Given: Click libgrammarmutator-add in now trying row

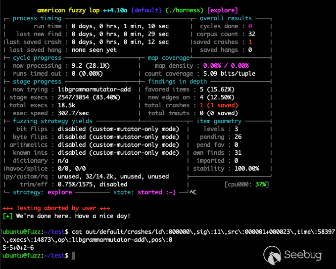Looking at the screenshot, I should click(94, 90).
